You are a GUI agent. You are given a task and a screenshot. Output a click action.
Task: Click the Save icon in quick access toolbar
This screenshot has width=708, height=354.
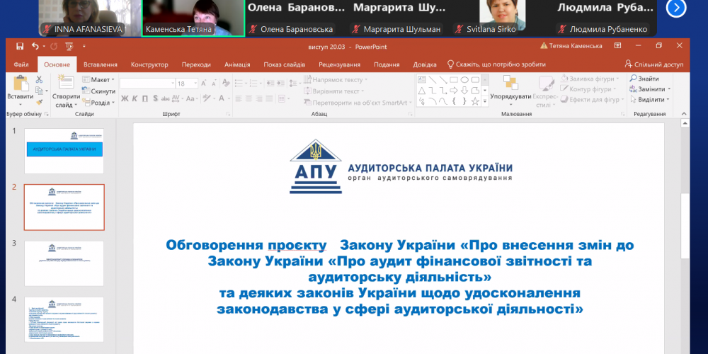tap(19, 46)
